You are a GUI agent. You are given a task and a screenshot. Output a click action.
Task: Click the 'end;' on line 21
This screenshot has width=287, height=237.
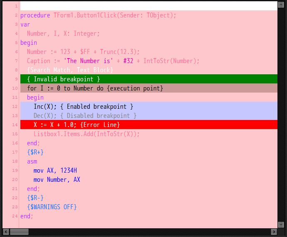33,189
